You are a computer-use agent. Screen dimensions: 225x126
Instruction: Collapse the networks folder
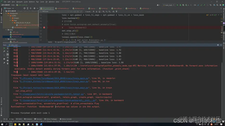coord(6,39)
